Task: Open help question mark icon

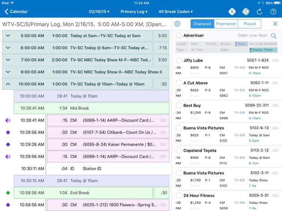Action: 273,12
